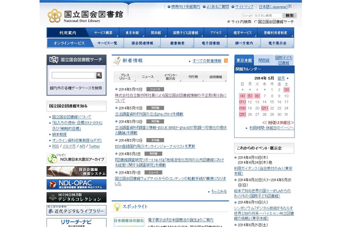342x227 pixels.
Task: Open the 国会会議録検索システム banner
Action: [x=73, y=171]
